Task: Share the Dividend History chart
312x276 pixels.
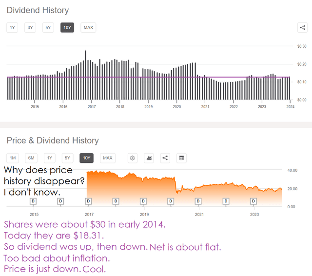Action: pos(302,27)
